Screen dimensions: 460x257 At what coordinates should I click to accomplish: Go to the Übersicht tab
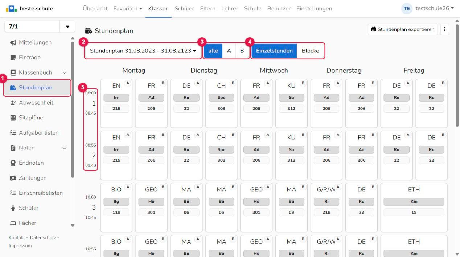tap(95, 9)
